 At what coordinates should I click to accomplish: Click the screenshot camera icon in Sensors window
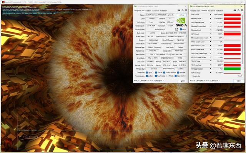tap(235, 10)
